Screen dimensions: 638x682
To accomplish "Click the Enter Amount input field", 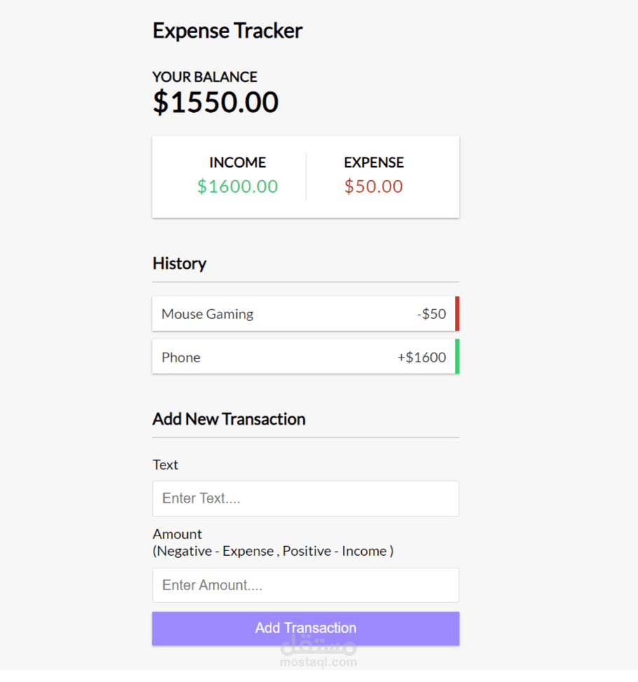I will 305,585.
